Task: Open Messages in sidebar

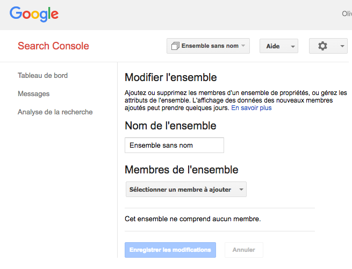Action: (x=33, y=94)
